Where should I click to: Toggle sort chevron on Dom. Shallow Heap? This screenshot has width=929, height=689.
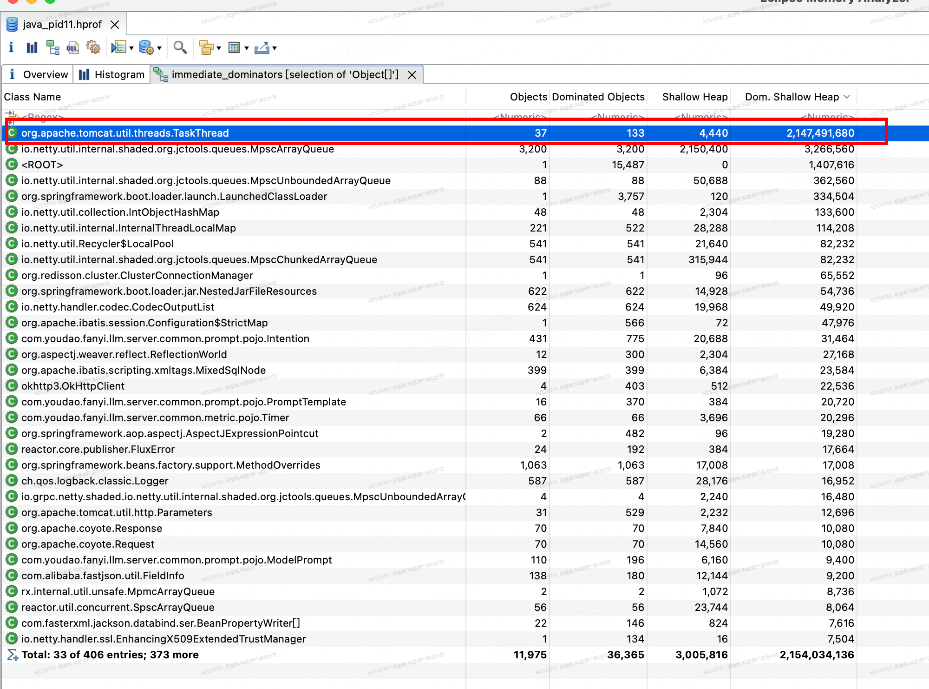coord(847,97)
